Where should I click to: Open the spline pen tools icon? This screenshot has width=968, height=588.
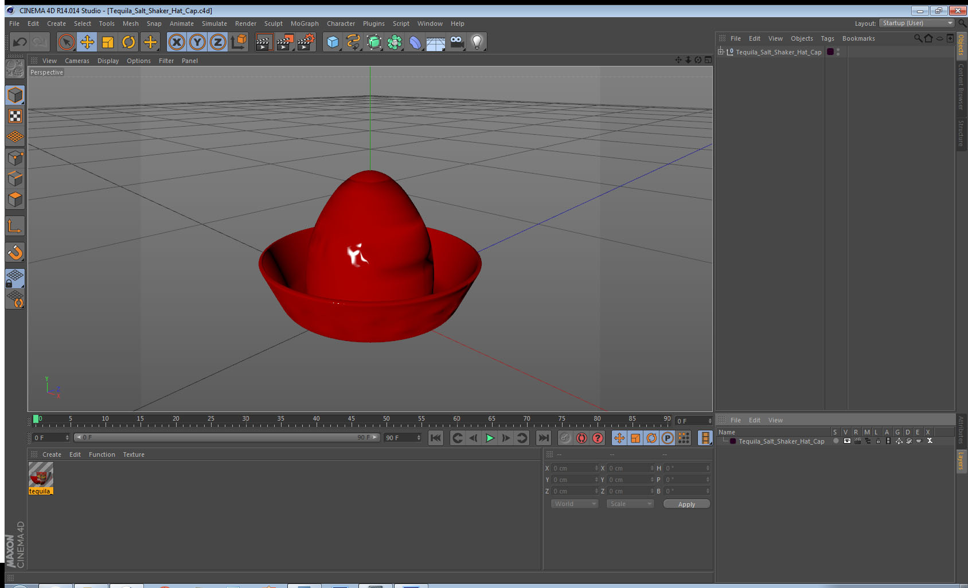(x=353, y=42)
